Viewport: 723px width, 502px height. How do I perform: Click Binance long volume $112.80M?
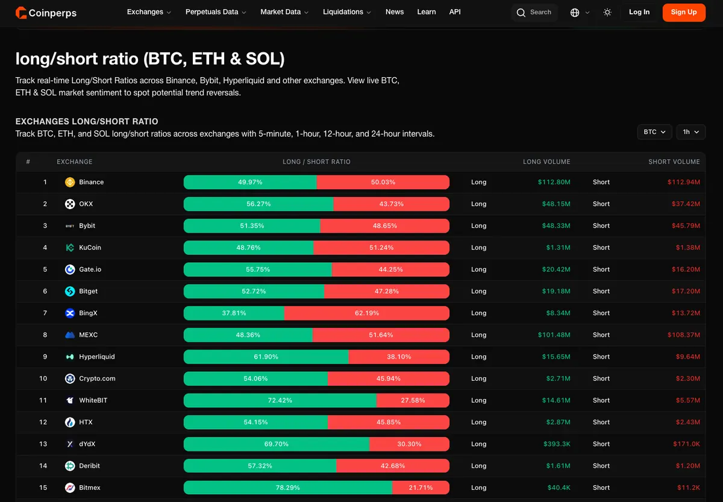coord(554,182)
